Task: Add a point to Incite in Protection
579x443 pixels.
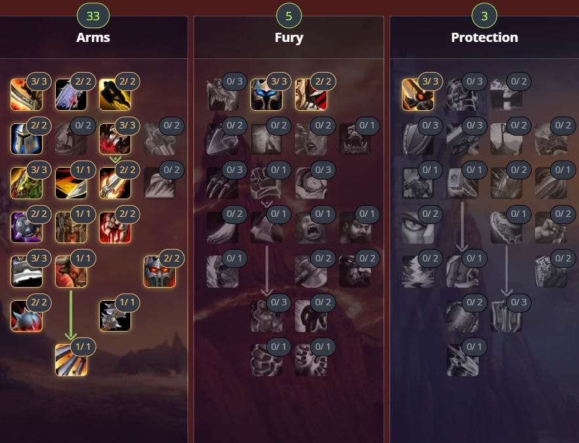Action: (x=418, y=94)
